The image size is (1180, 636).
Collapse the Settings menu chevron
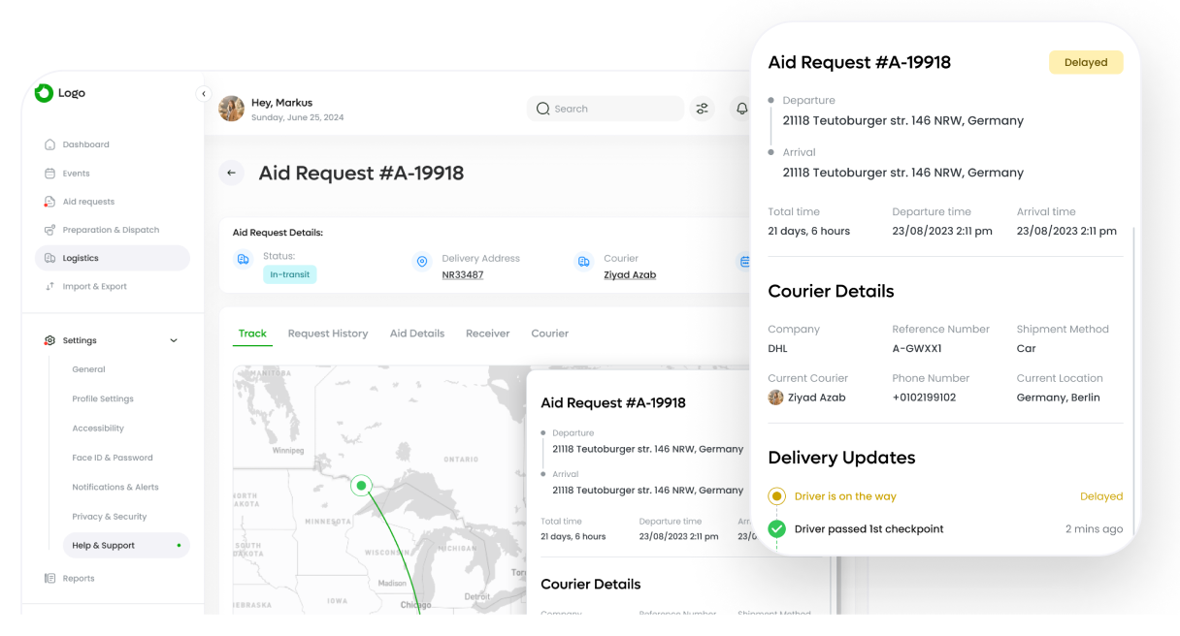click(x=174, y=340)
